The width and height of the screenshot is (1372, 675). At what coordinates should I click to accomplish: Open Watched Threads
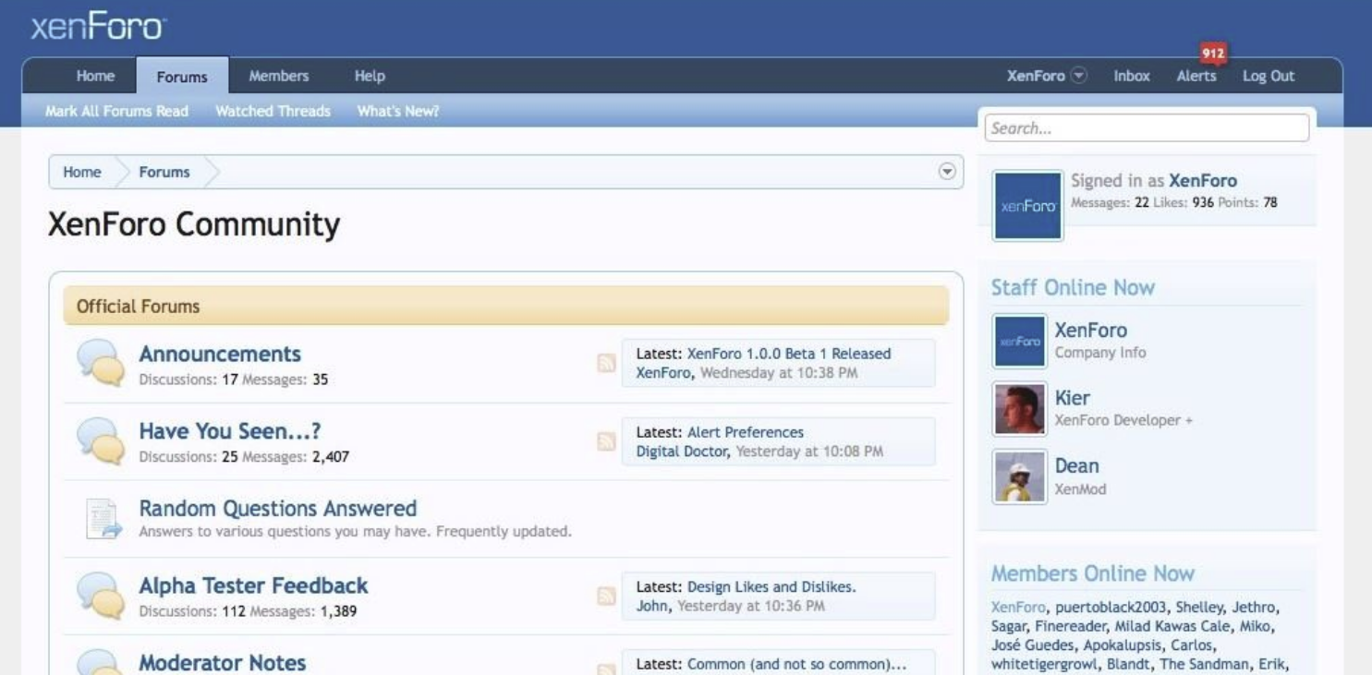(273, 111)
